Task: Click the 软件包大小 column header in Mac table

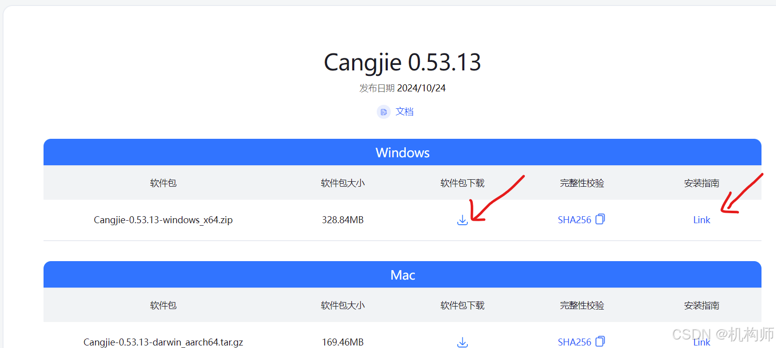Action: click(x=343, y=305)
